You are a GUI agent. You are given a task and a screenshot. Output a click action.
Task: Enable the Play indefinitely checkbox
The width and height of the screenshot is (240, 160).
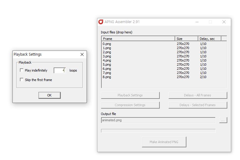tap(22, 70)
